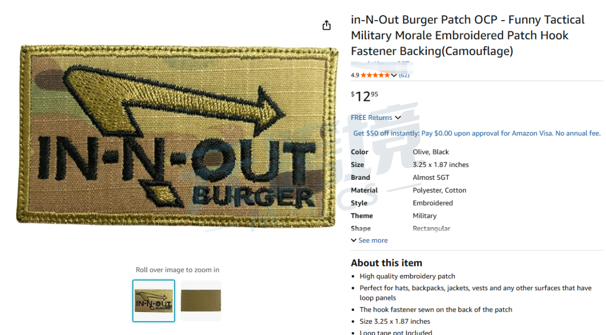Open the 62 reviews count link
Screen dimensions: 606x335
pyautogui.click(x=404, y=75)
